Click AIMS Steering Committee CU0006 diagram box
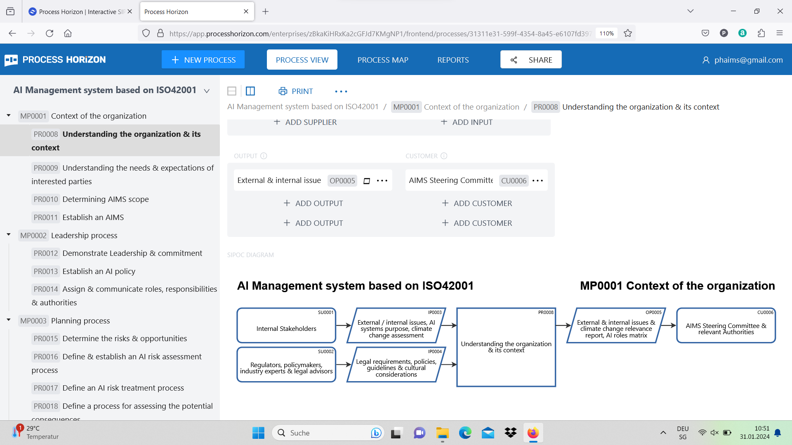Viewport: 792px width, 445px height. point(726,326)
